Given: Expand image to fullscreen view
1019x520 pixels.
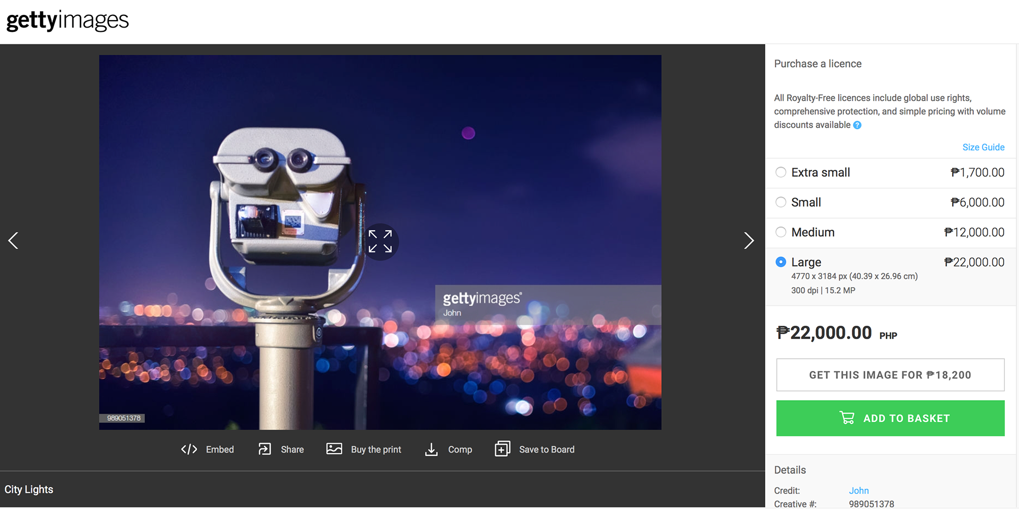Looking at the screenshot, I should 380,241.
